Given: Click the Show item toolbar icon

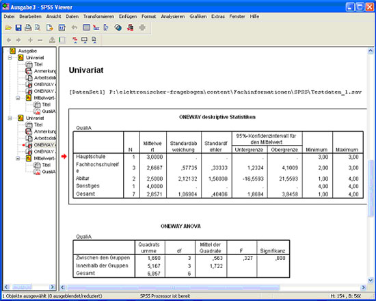Looking at the screenshot, I should (52, 40).
